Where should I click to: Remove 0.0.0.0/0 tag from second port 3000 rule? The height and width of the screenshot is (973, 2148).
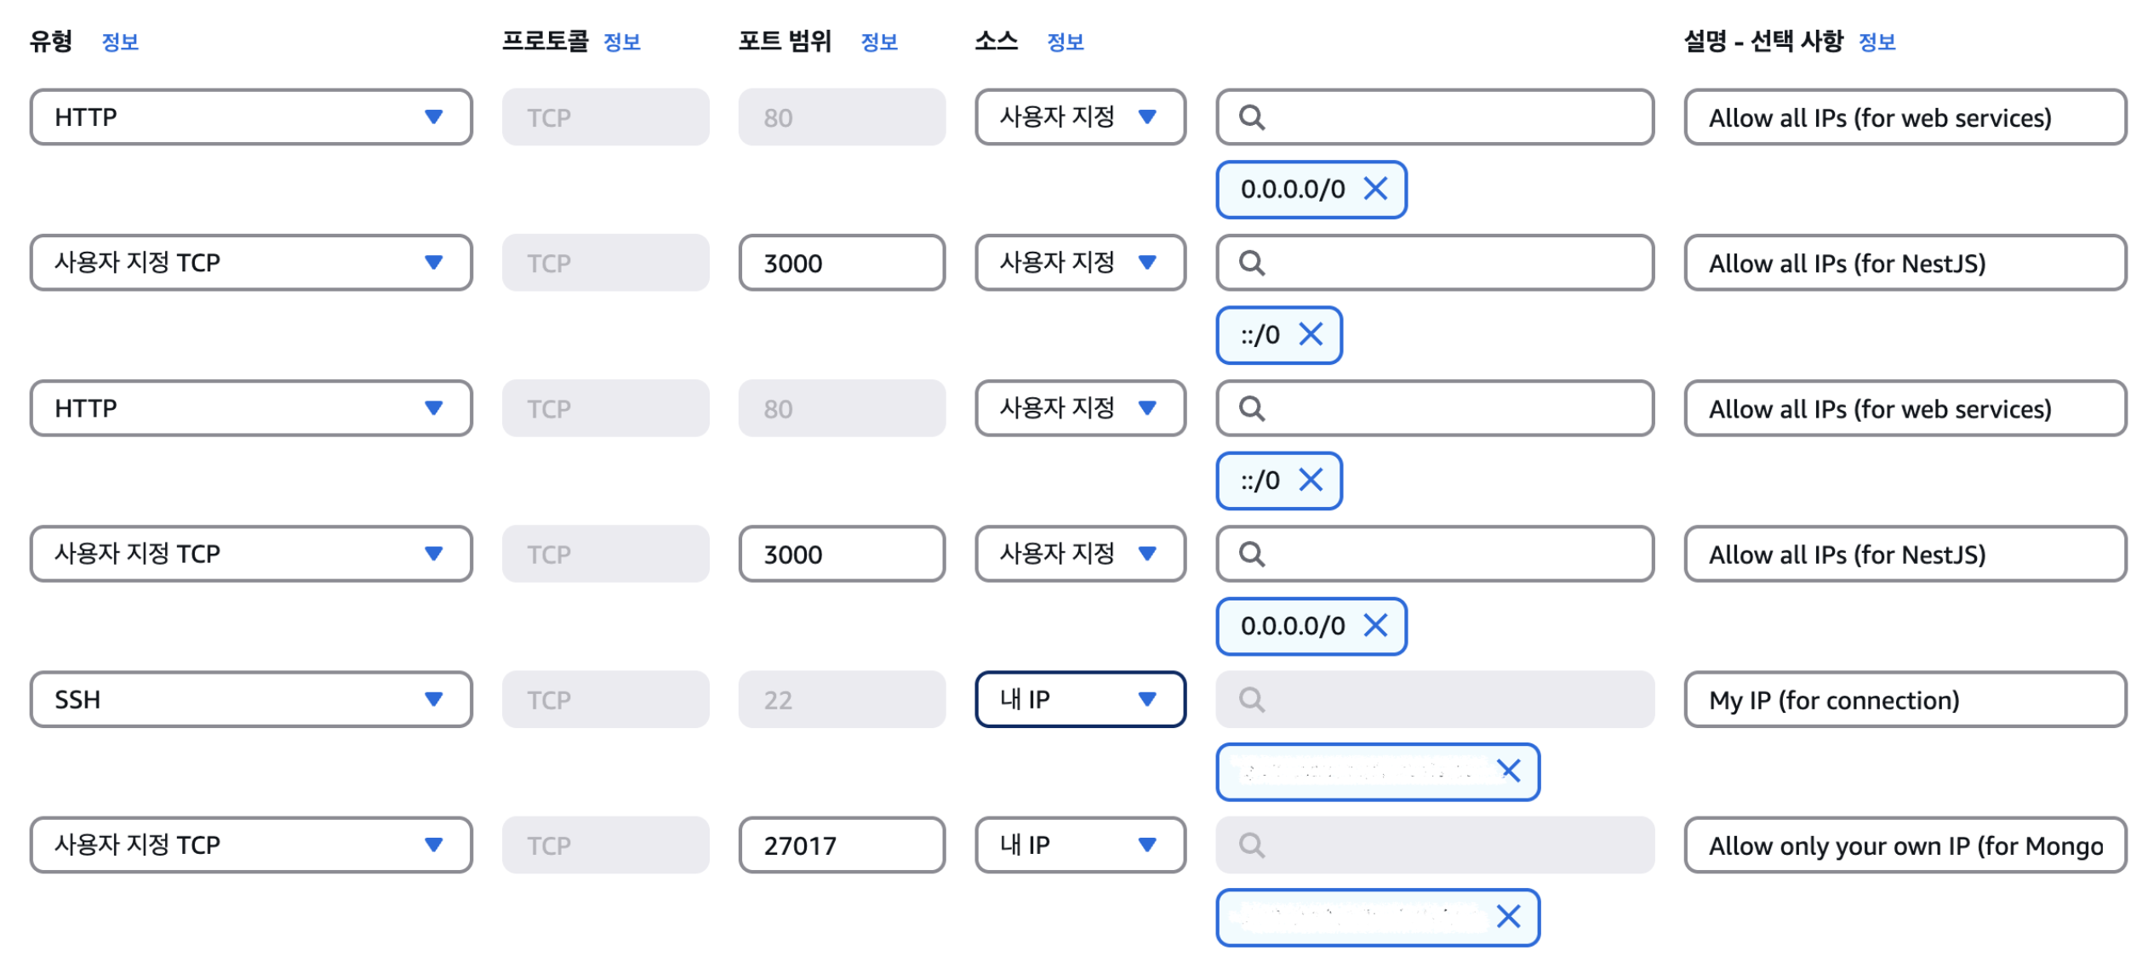[x=1374, y=625]
